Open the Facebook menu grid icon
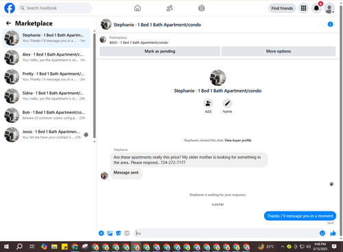The width and height of the screenshot is (343, 252). (303, 8)
